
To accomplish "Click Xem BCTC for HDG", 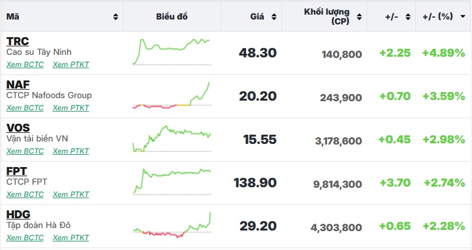I will 25,237.
